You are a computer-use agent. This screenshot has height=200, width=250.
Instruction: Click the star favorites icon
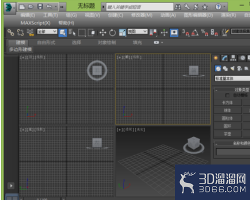click(x=205, y=7)
